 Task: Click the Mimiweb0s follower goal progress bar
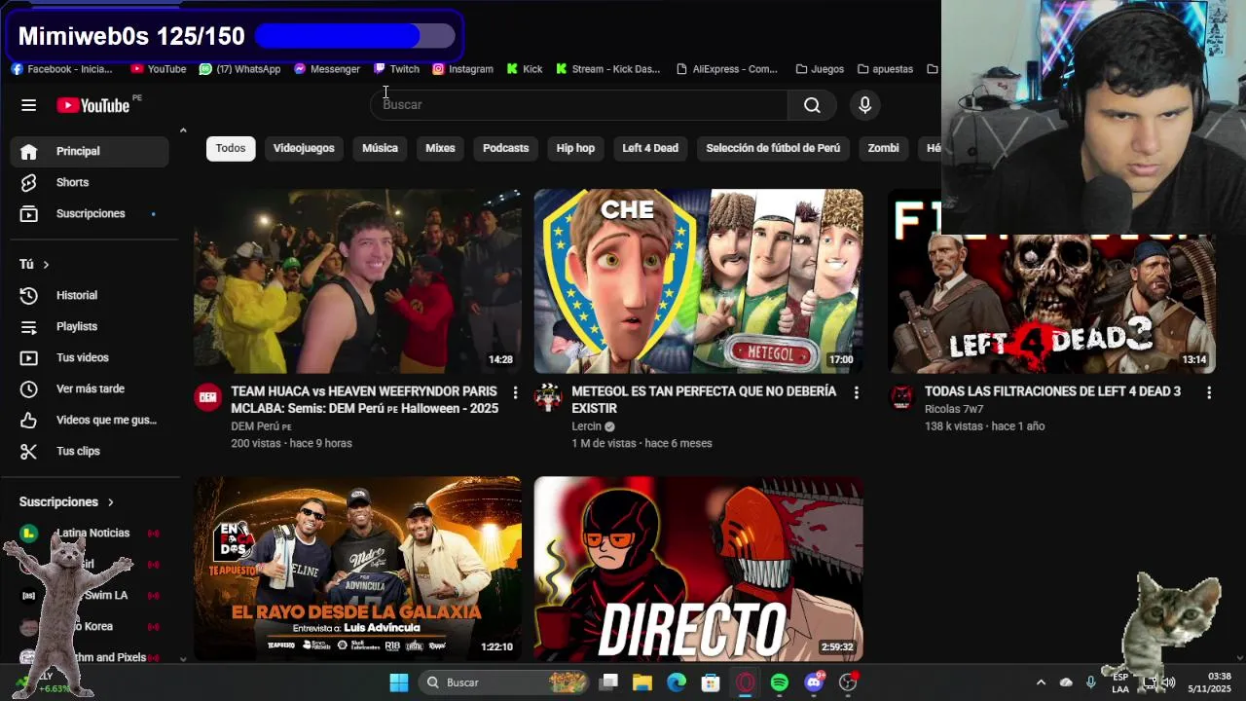pyautogui.click(x=354, y=36)
